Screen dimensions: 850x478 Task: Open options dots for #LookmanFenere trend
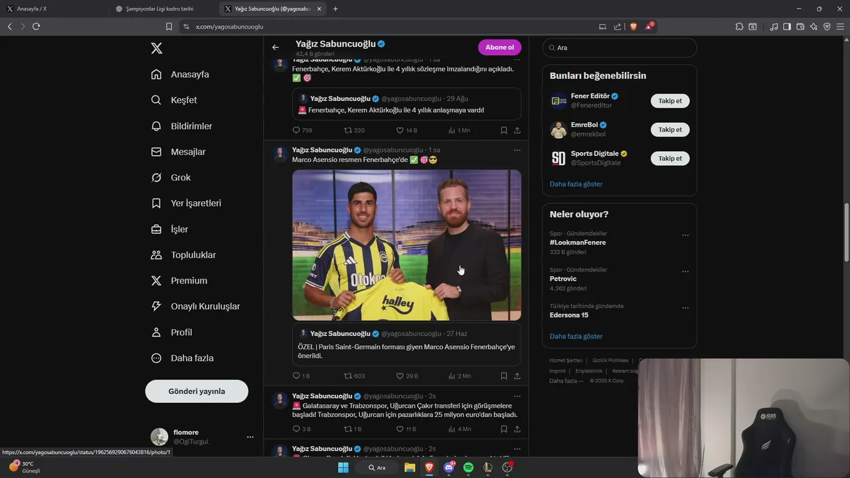coord(685,235)
